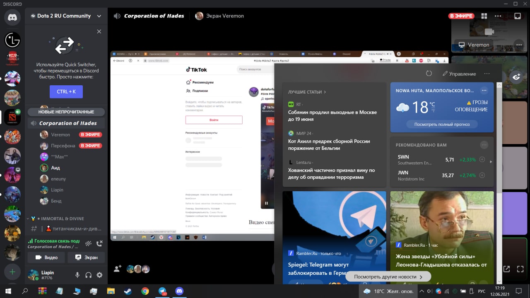The height and width of the screenshot is (298, 530).
Task: Select user Персефона in the voice channel
Action: point(66,146)
